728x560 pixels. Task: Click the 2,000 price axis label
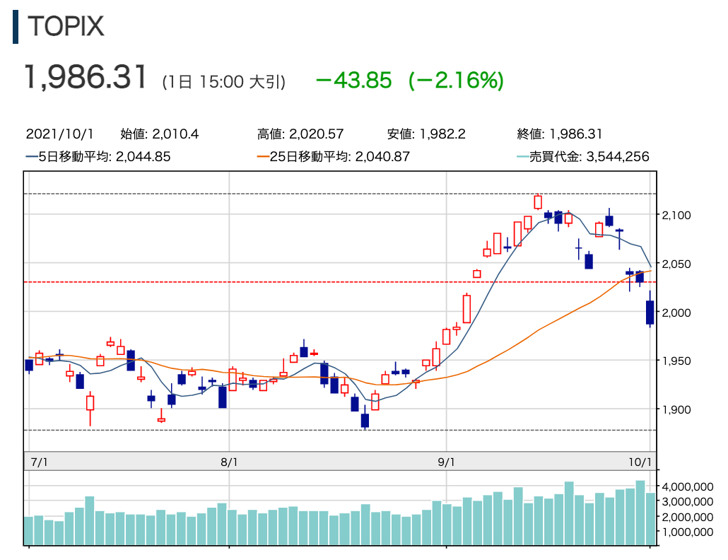(676, 313)
